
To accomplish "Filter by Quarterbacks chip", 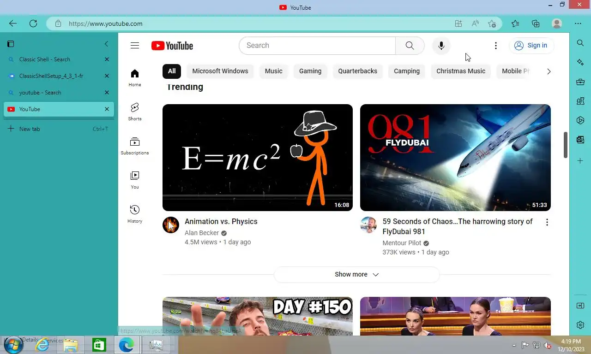I will [x=358, y=71].
